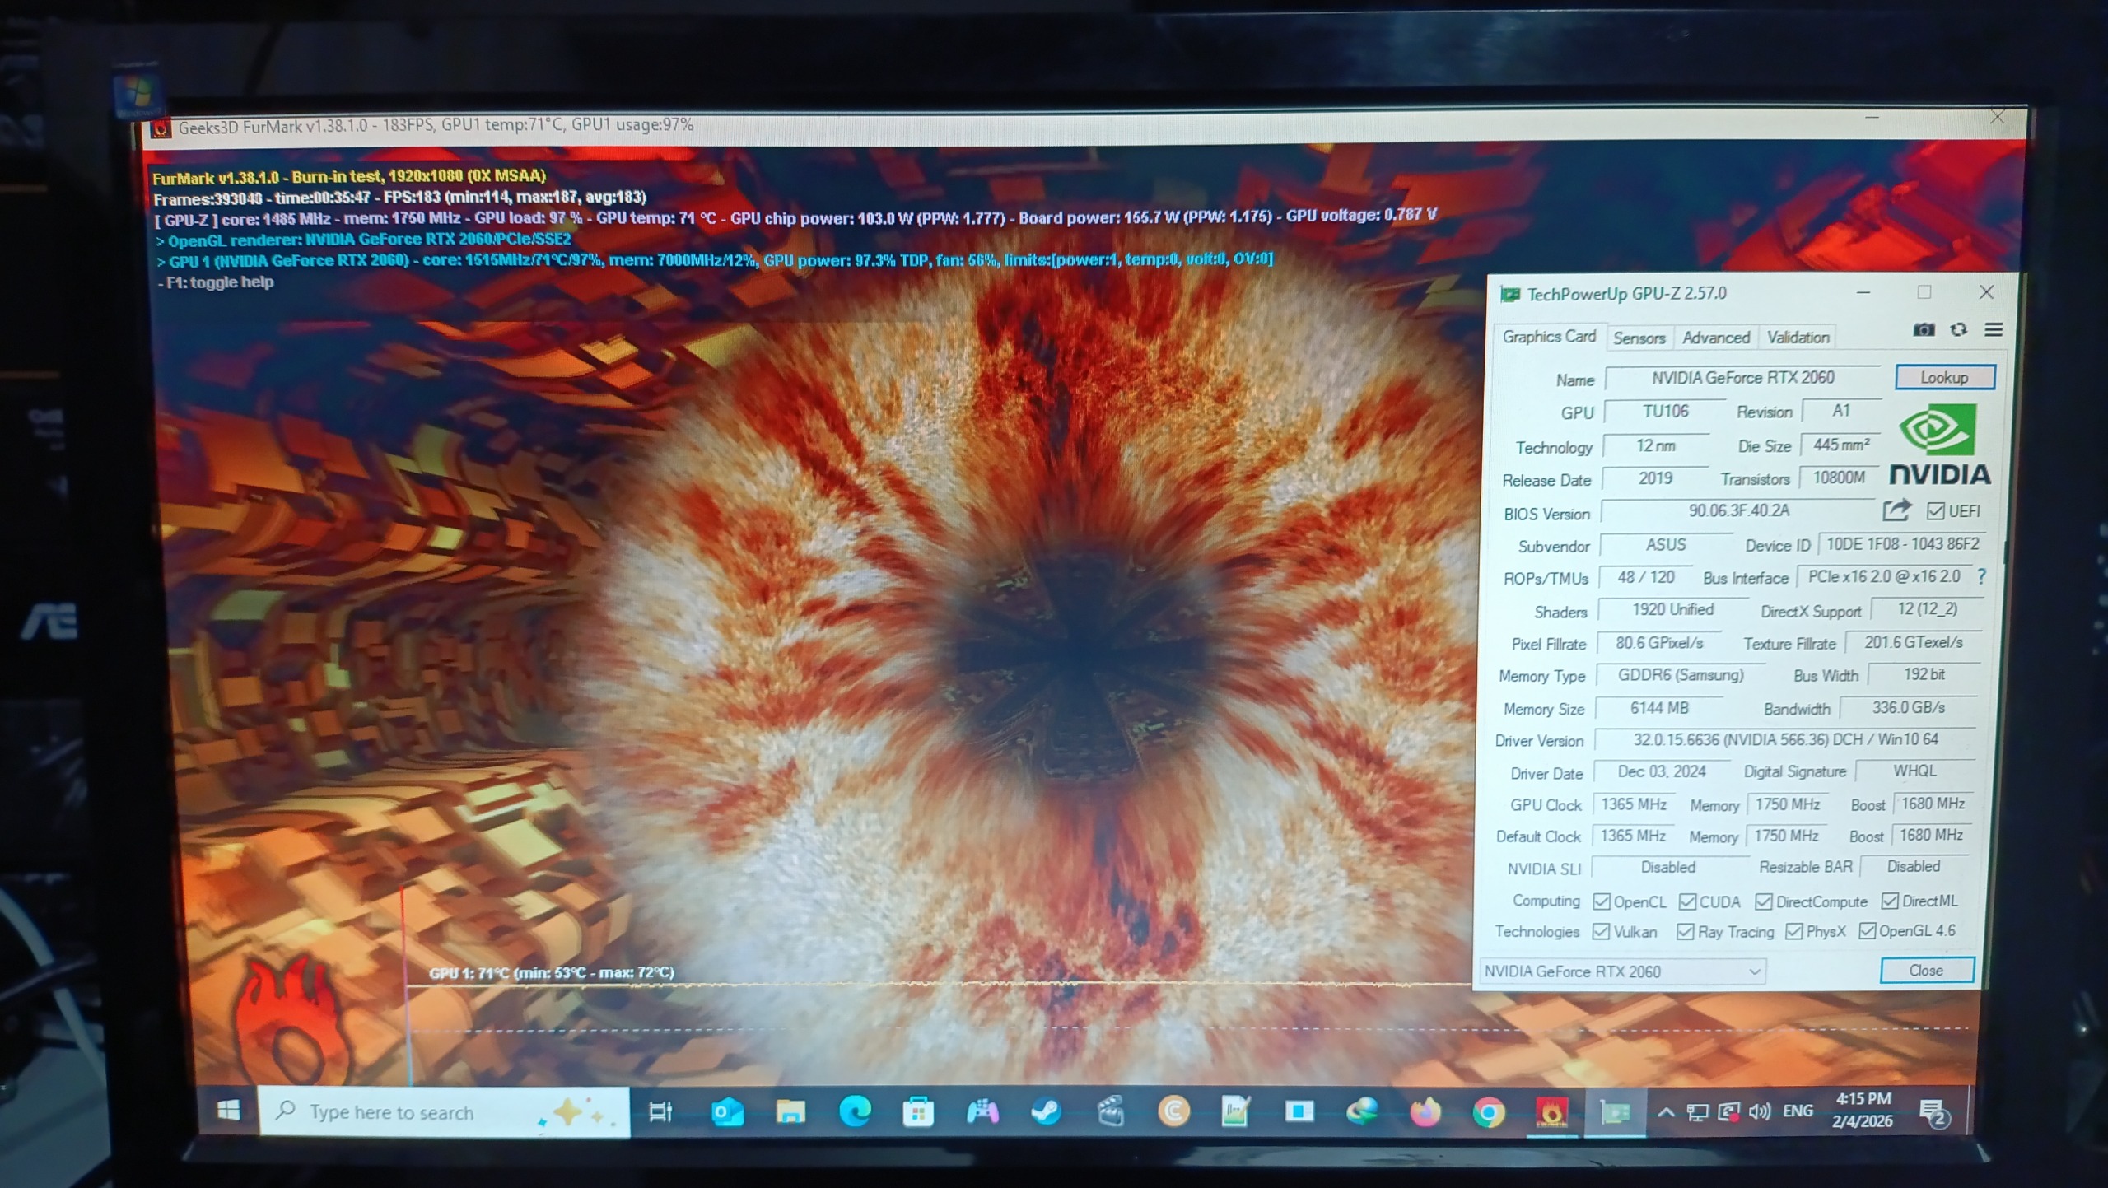Viewport: 2108px width, 1188px height.
Task: Toggle the DirectCompute checkbox
Action: tap(1764, 901)
